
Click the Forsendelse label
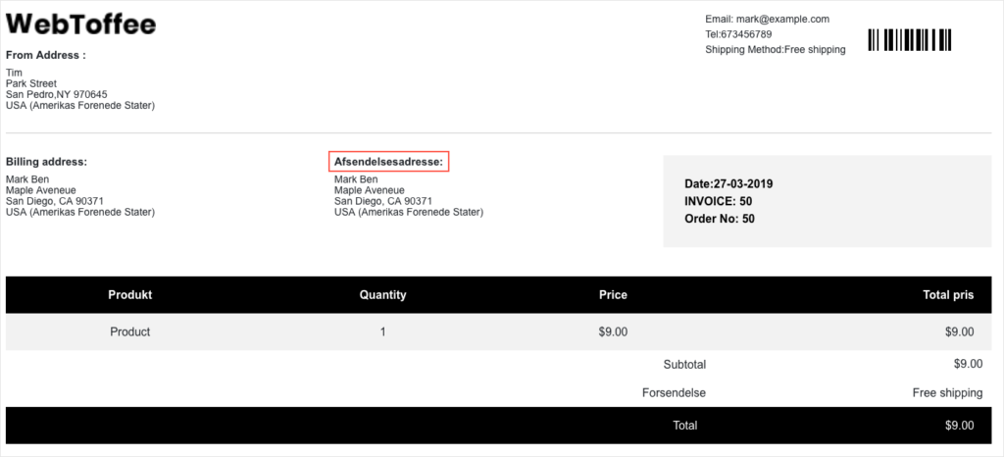tap(674, 393)
